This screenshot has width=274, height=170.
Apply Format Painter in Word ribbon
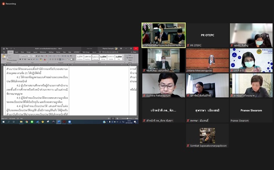(x=12, y=60)
